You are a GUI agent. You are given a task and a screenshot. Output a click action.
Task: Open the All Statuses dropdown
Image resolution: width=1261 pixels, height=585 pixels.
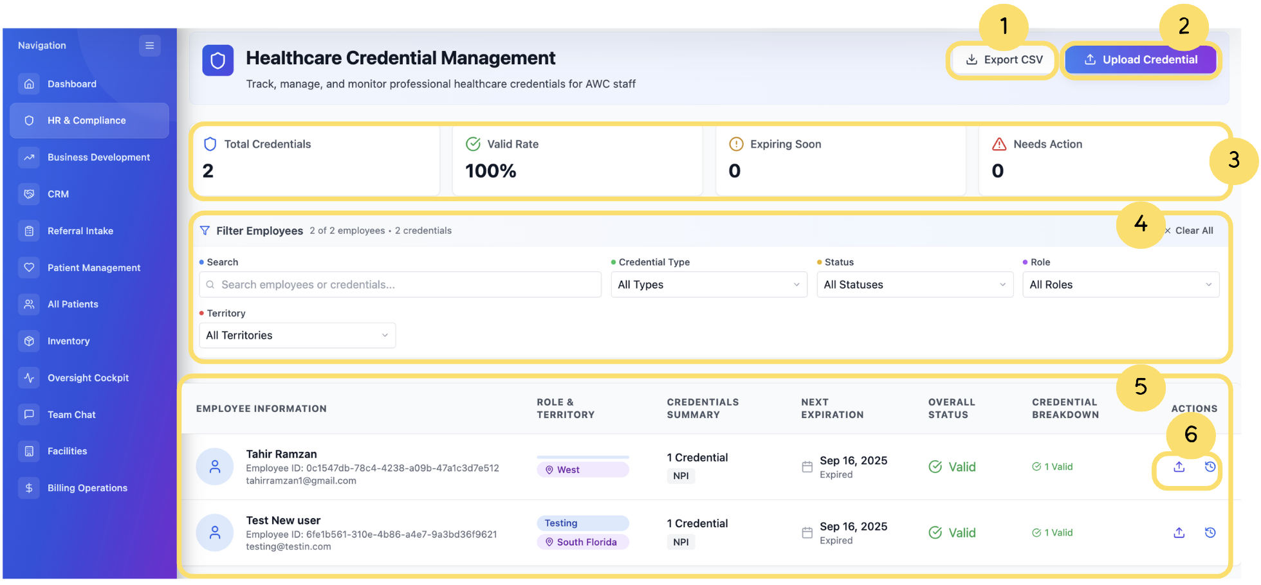[x=914, y=285]
